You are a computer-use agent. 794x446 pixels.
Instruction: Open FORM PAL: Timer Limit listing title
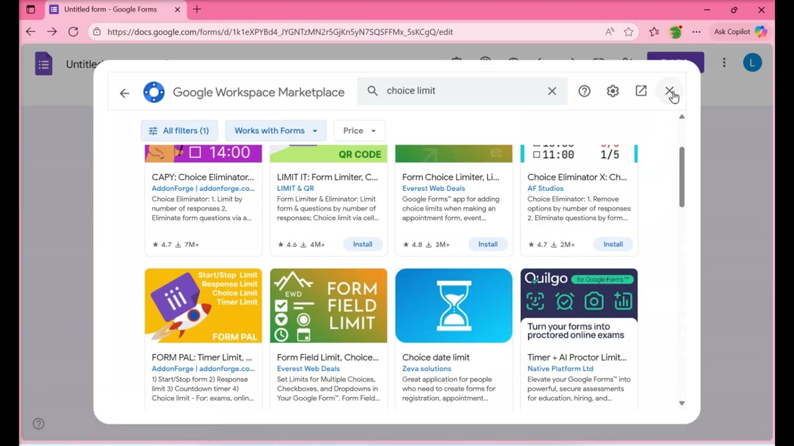pos(202,357)
